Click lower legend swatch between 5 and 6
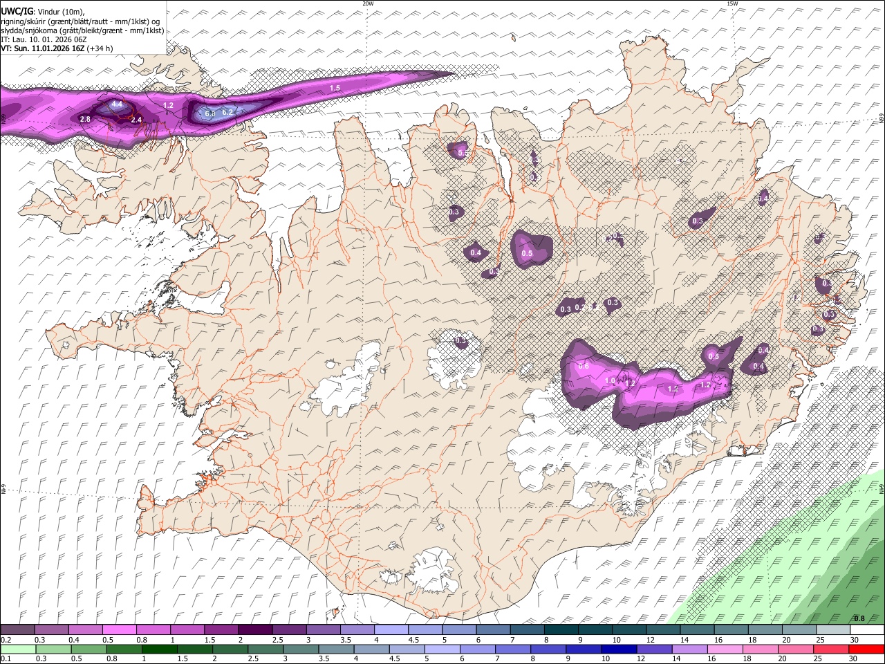 (x=442, y=649)
